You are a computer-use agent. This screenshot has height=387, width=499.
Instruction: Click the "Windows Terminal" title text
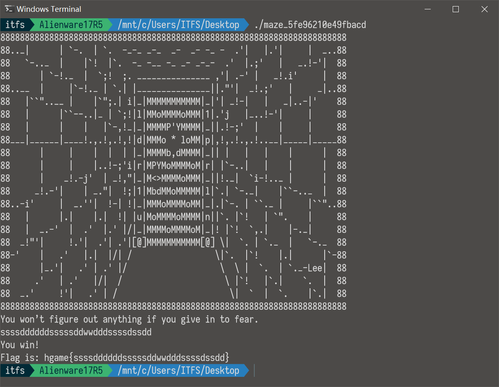[49, 9]
